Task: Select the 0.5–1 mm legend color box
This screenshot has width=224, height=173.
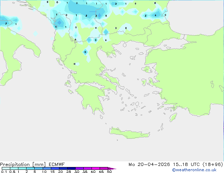Action: (x=14, y=168)
